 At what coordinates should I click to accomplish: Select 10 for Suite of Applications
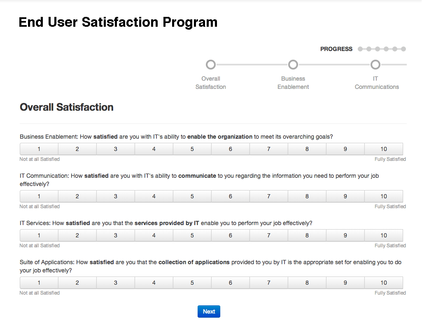click(384, 283)
